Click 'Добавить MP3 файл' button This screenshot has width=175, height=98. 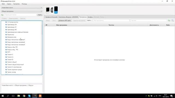(65, 20)
